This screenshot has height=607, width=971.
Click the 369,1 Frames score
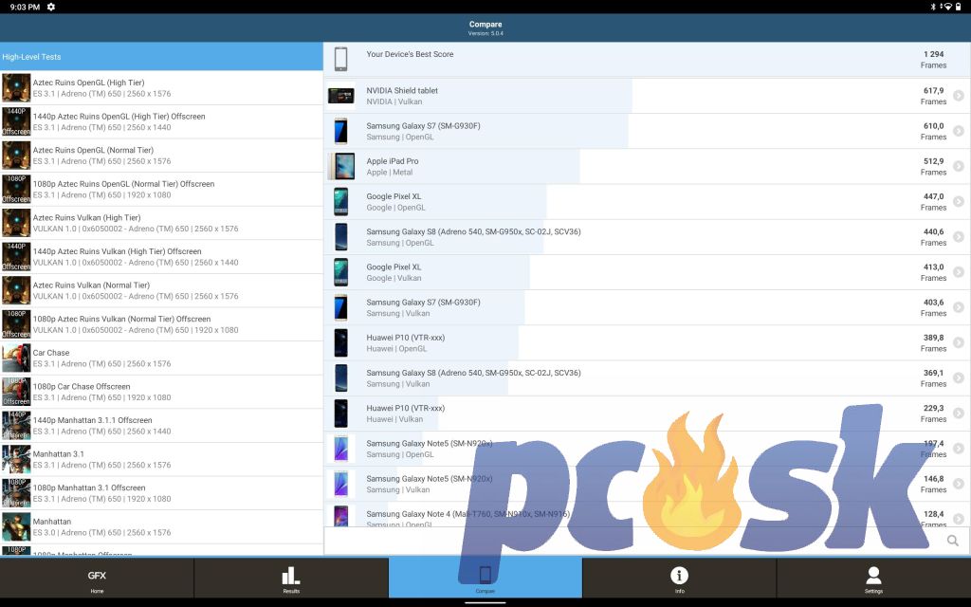[933, 378]
